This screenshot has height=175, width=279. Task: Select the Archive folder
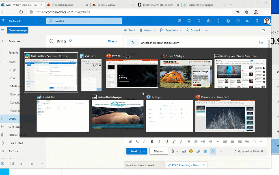coord(13,151)
